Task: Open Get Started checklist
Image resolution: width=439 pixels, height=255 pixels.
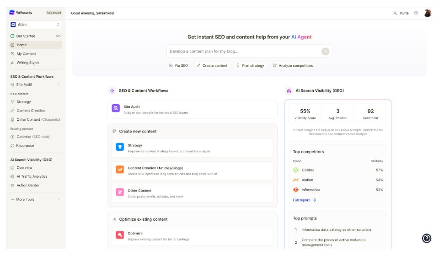Action: pyautogui.click(x=35, y=36)
